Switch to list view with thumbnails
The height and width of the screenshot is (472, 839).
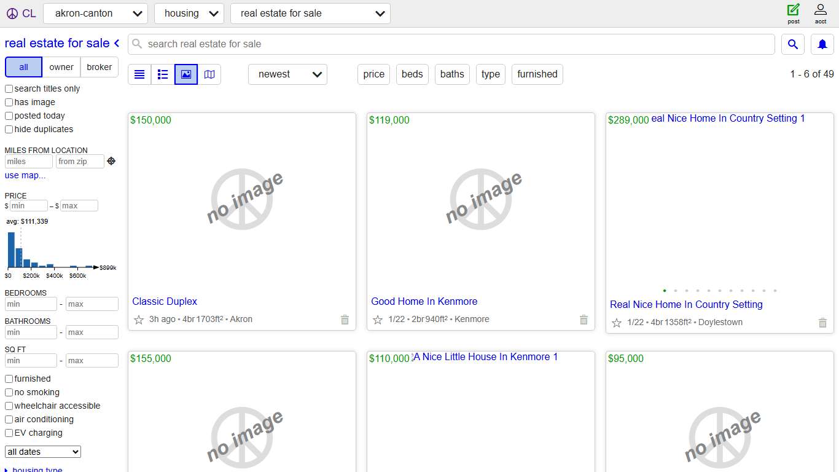[162, 74]
